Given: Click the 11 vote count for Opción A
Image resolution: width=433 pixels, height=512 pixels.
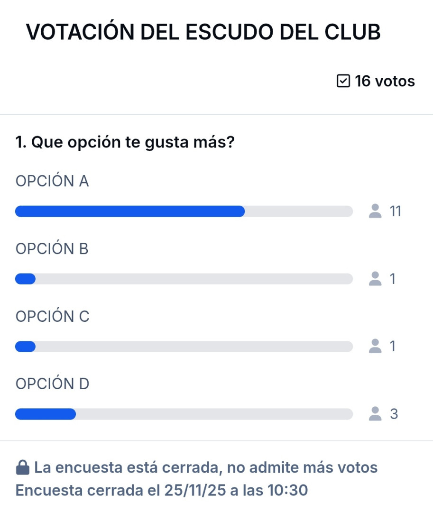Looking at the screenshot, I should tap(395, 211).
